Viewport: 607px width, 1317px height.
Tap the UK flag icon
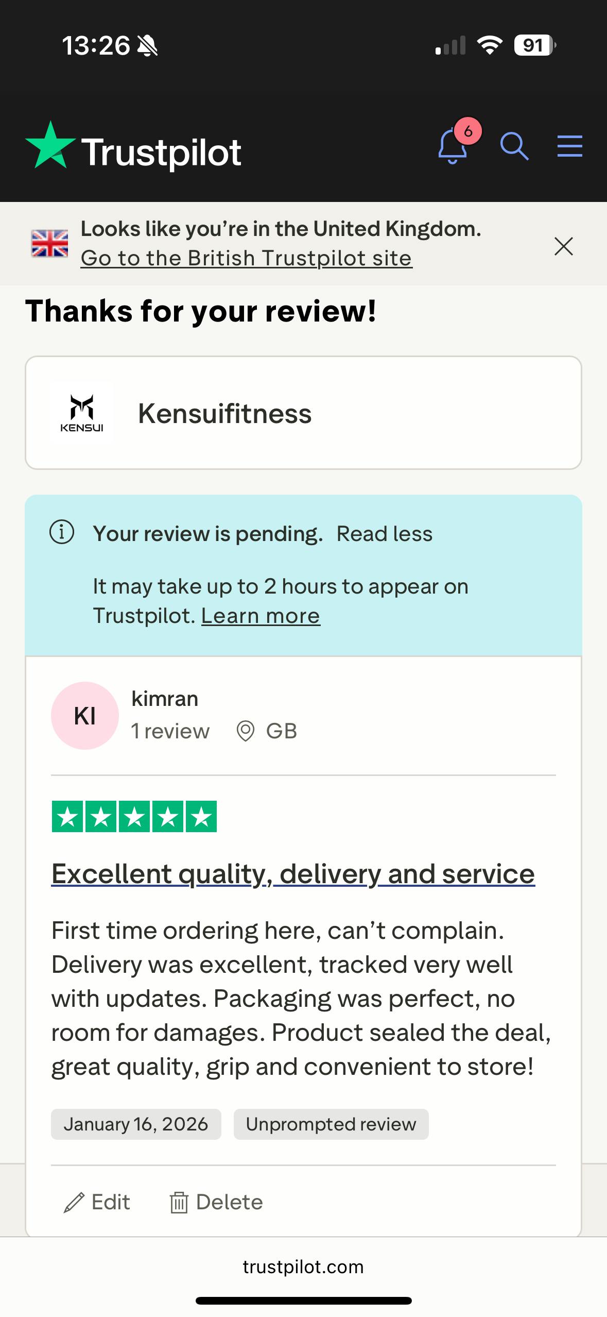(x=49, y=244)
